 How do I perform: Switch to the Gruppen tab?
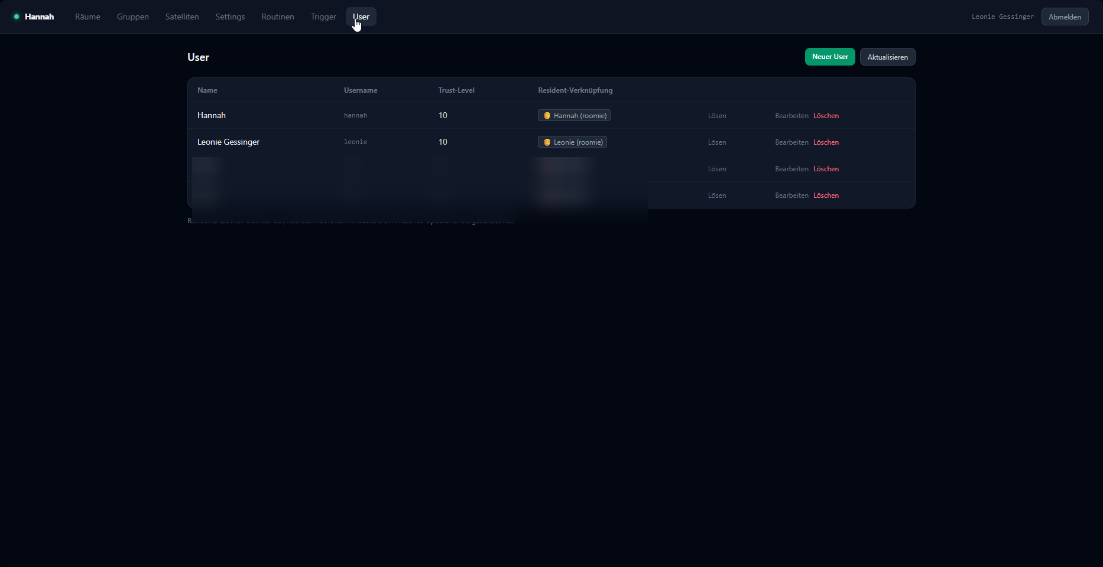pos(133,17)
